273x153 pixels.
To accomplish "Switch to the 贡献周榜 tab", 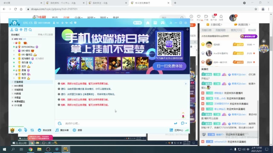I will [220, 30].
